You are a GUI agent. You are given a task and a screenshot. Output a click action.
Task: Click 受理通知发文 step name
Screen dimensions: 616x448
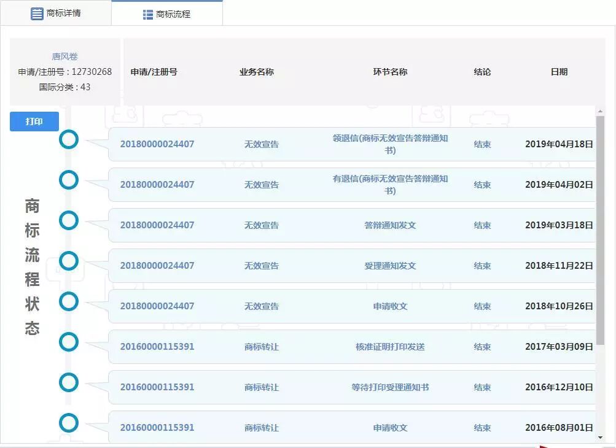390,266
